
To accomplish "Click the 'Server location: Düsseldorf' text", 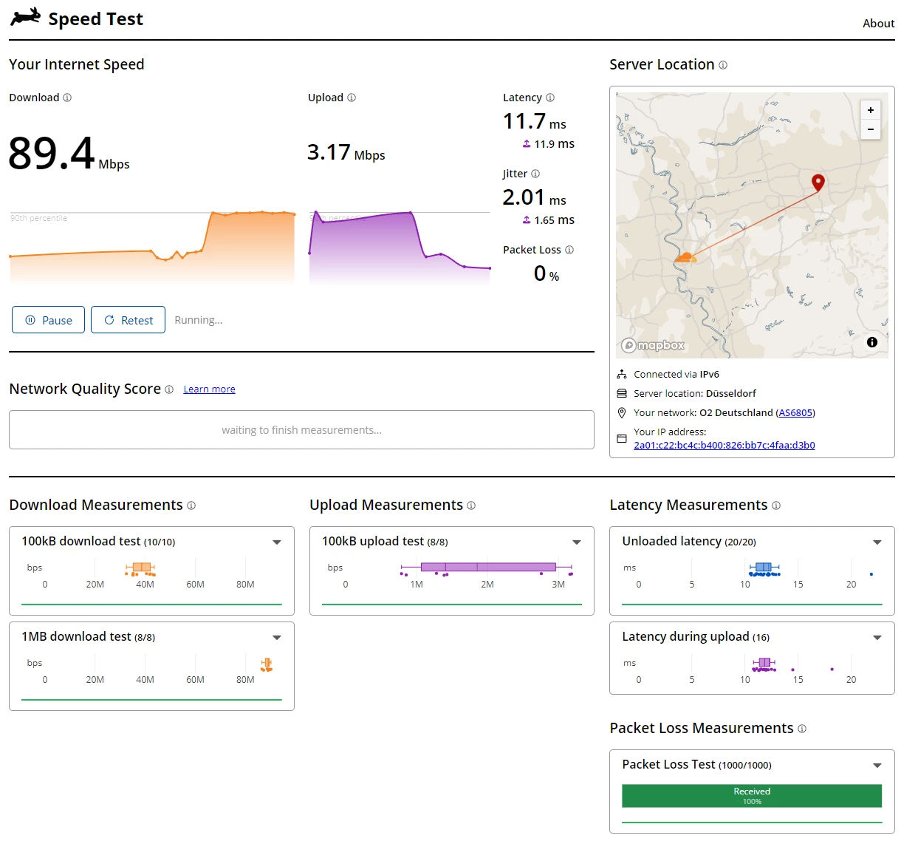I will [695, 394].
